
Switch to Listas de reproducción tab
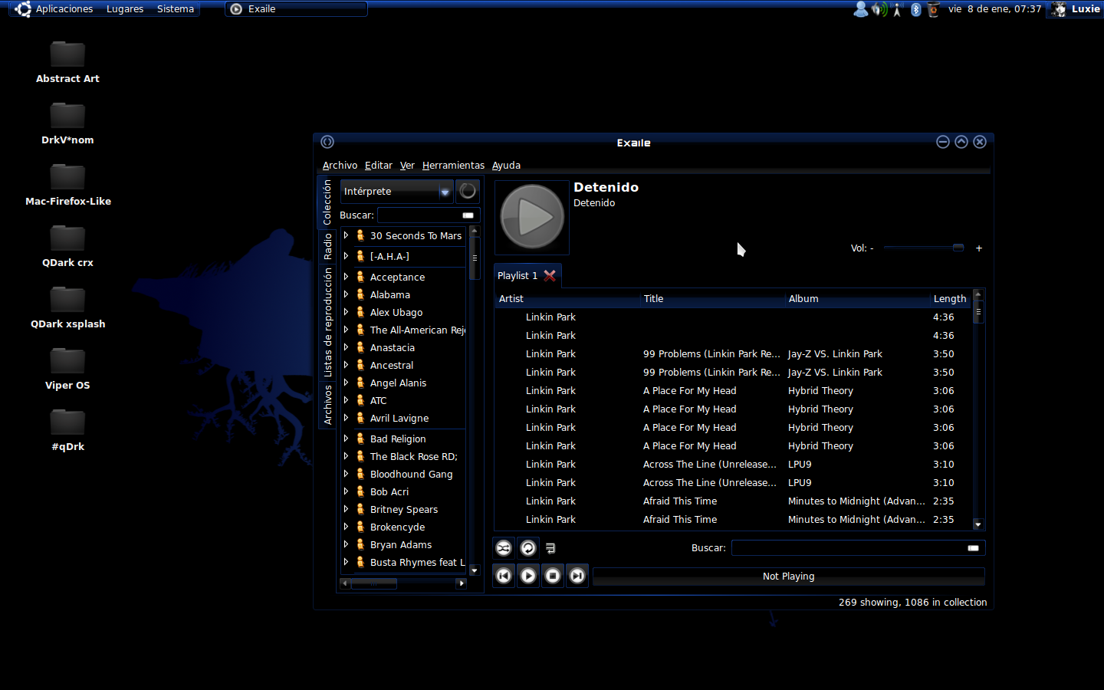pyautogui.click(x=327, y=323)
